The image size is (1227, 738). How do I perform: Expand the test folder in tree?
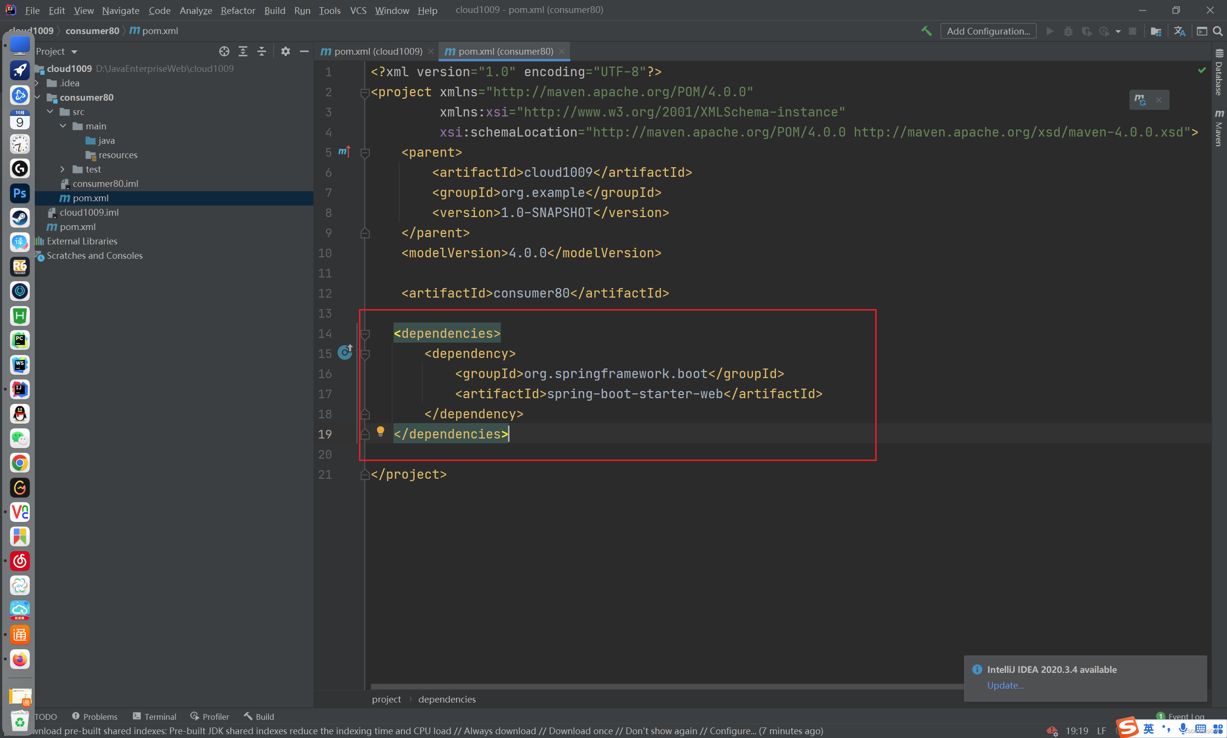[63, 170]
